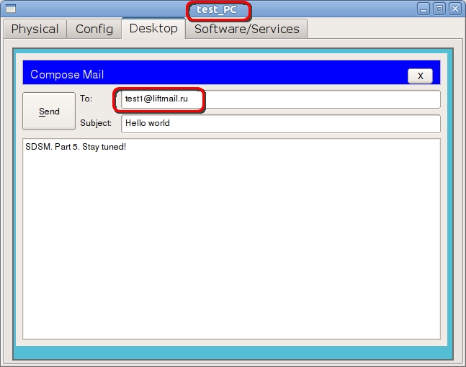Maximize the test_PC window
This screenshot has height=367, width=466.
click(439, 9)
